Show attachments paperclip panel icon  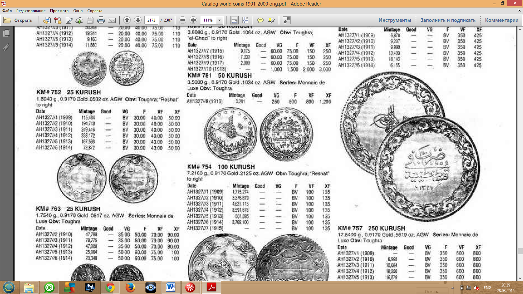click(6, 47)
